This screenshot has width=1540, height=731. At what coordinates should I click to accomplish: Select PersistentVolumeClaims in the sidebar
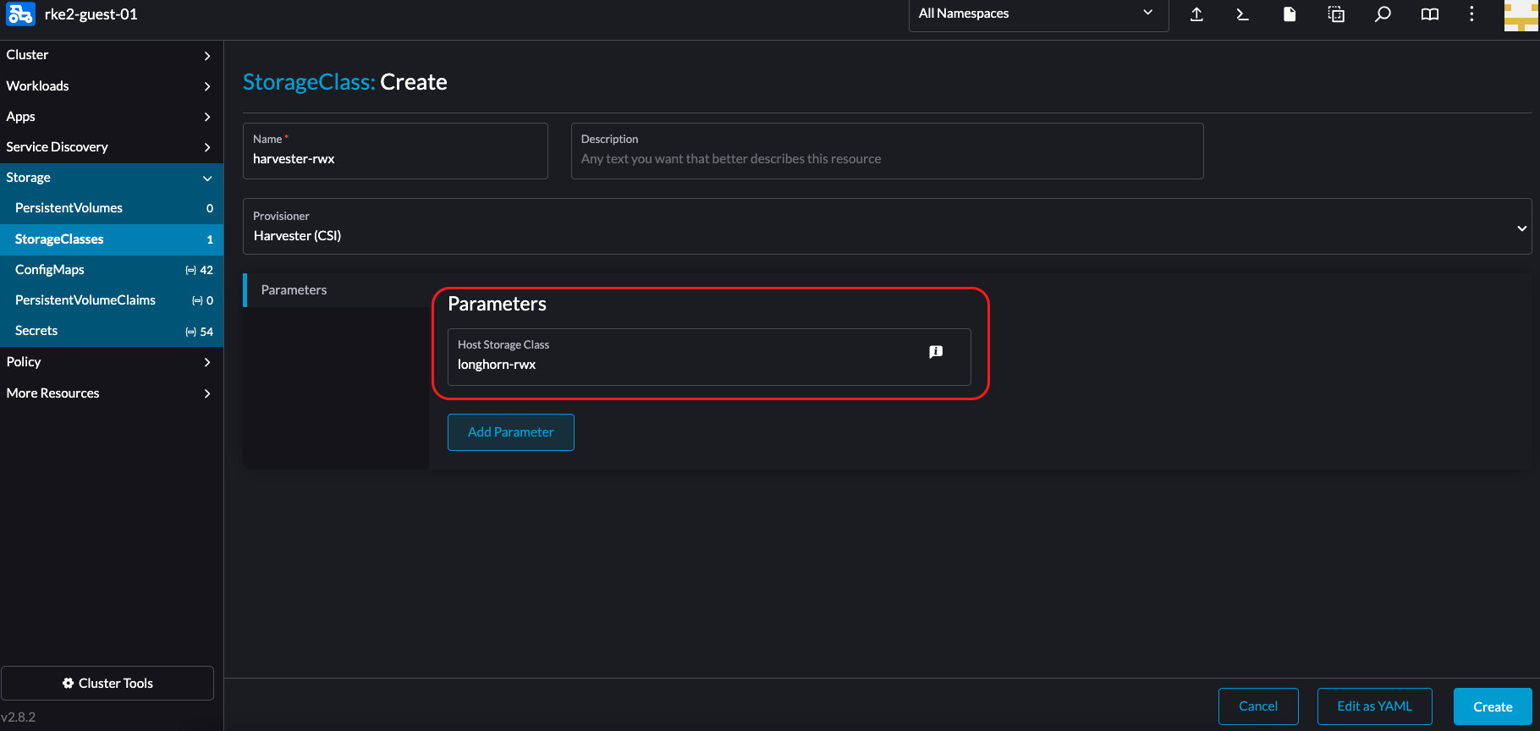point(85,300)
